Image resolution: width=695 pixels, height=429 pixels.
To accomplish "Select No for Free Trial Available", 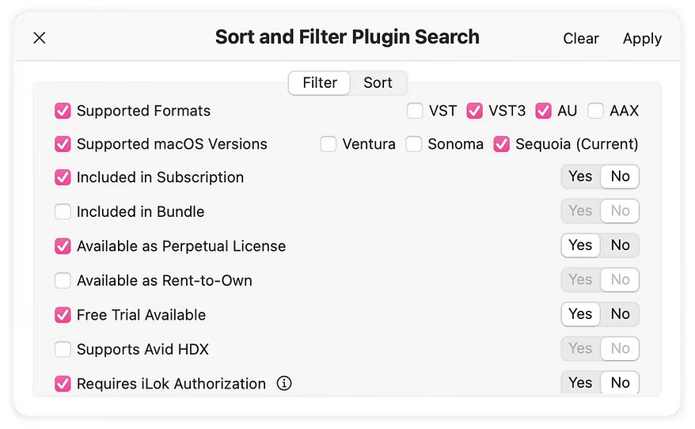I will coord(620,313).
